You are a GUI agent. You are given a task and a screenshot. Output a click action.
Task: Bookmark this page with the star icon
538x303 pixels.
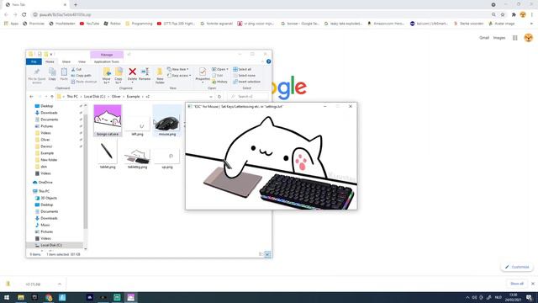[503, 15]
